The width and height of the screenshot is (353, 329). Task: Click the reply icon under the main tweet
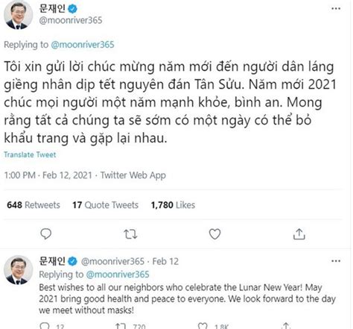pyautogui.click(x=45, y=234)
